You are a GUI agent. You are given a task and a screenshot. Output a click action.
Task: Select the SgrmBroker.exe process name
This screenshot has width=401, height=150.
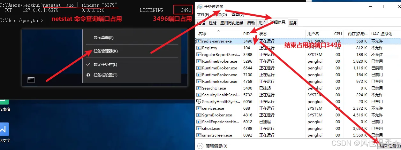pos(217,115)
